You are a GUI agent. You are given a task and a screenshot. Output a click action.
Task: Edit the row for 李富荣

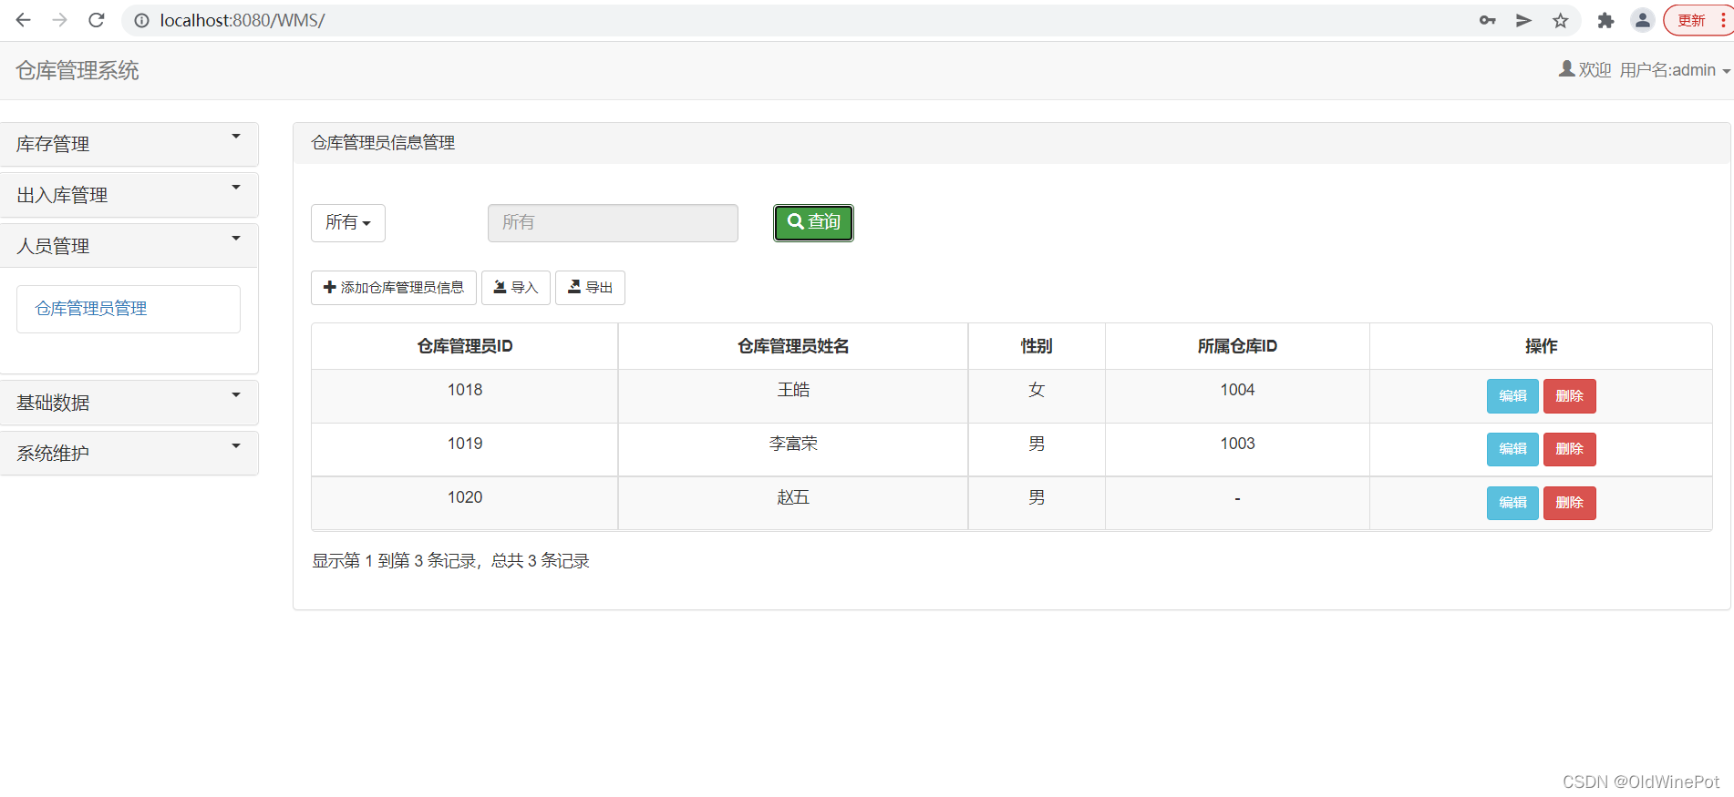coord(1512,449)
